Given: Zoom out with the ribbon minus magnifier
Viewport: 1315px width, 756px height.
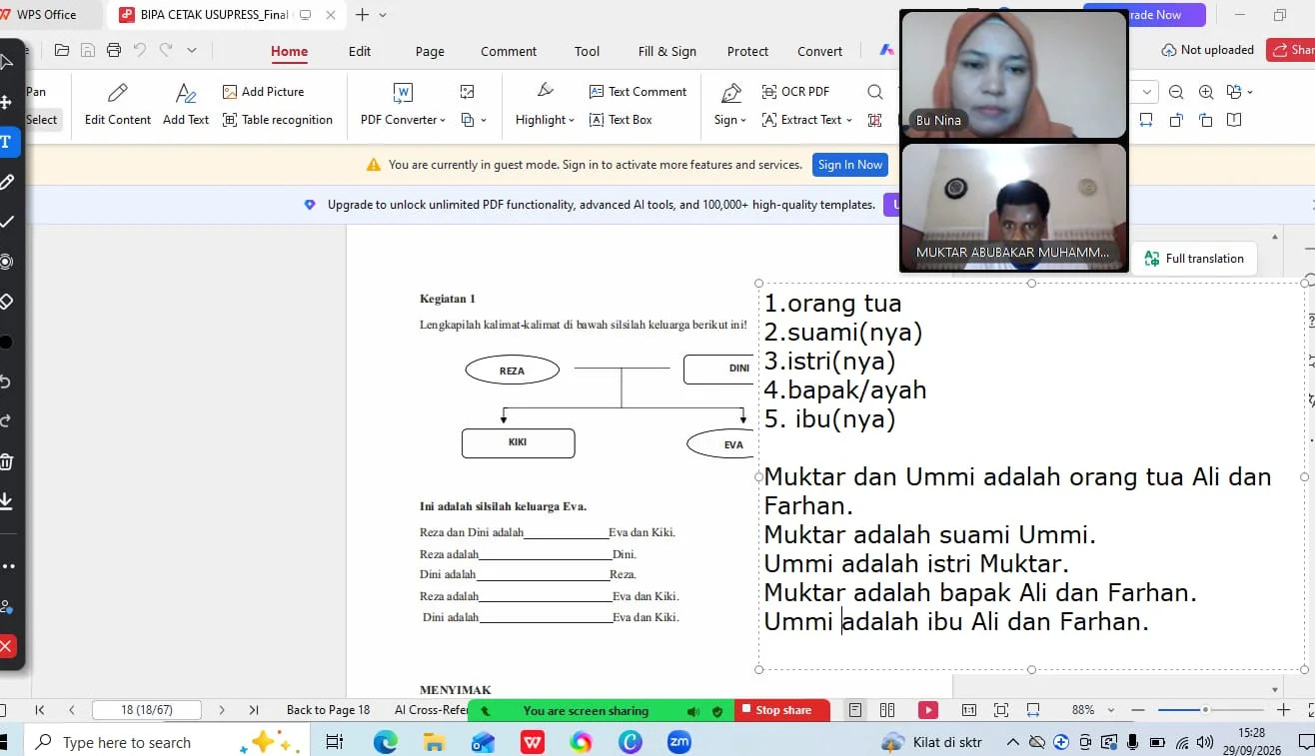Looking at the screenshot, I should (x=1176, y=92).
